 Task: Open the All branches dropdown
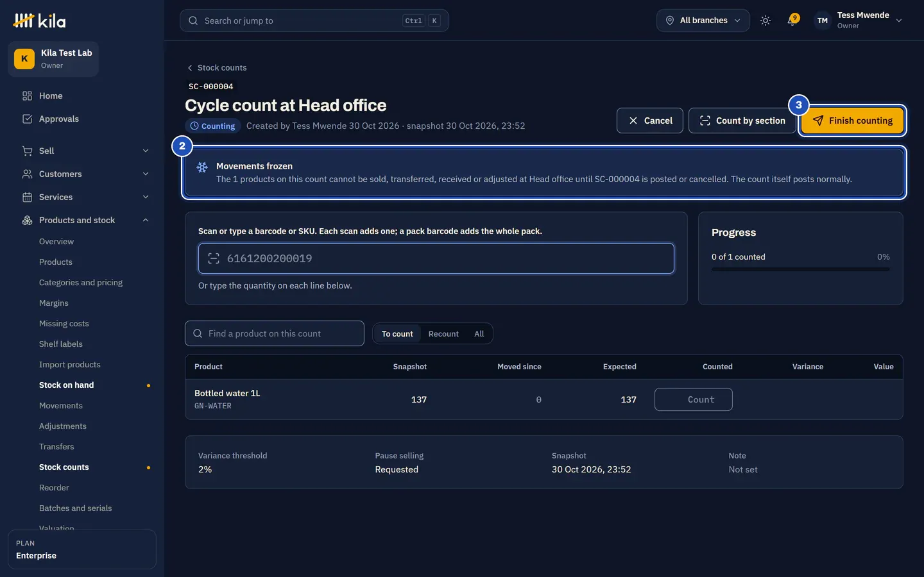703,21
